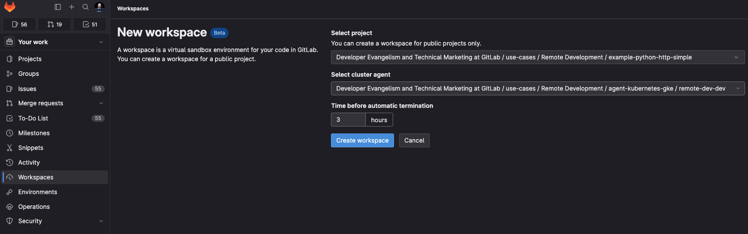The height and width of the screenshot is (234, 748).
Task: Open Projects in the sidebar
Action: point(55,59)
